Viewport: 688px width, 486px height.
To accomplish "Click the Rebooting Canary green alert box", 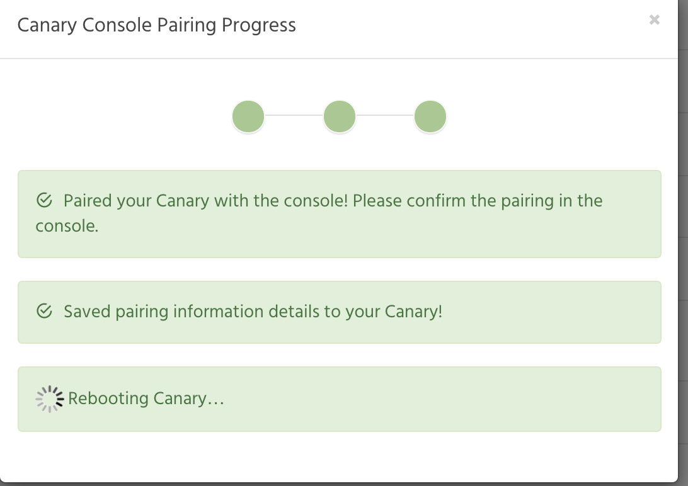I will [339, 398].
